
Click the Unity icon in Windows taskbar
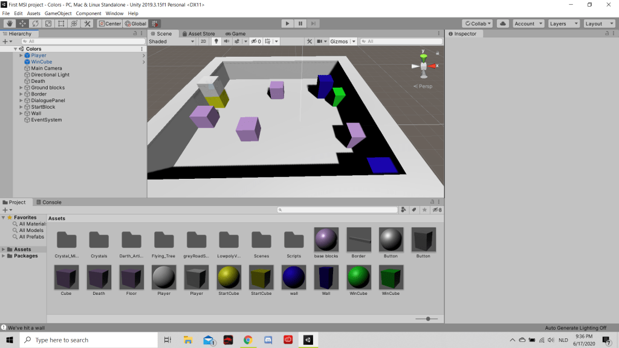coord(308,340)
